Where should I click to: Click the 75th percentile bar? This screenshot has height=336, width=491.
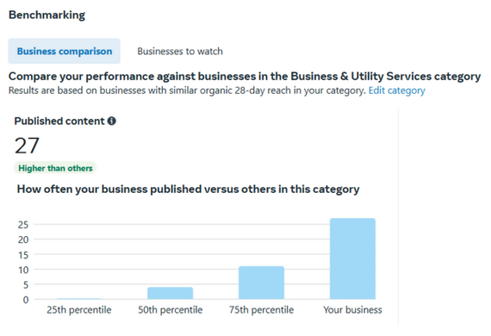262,283
